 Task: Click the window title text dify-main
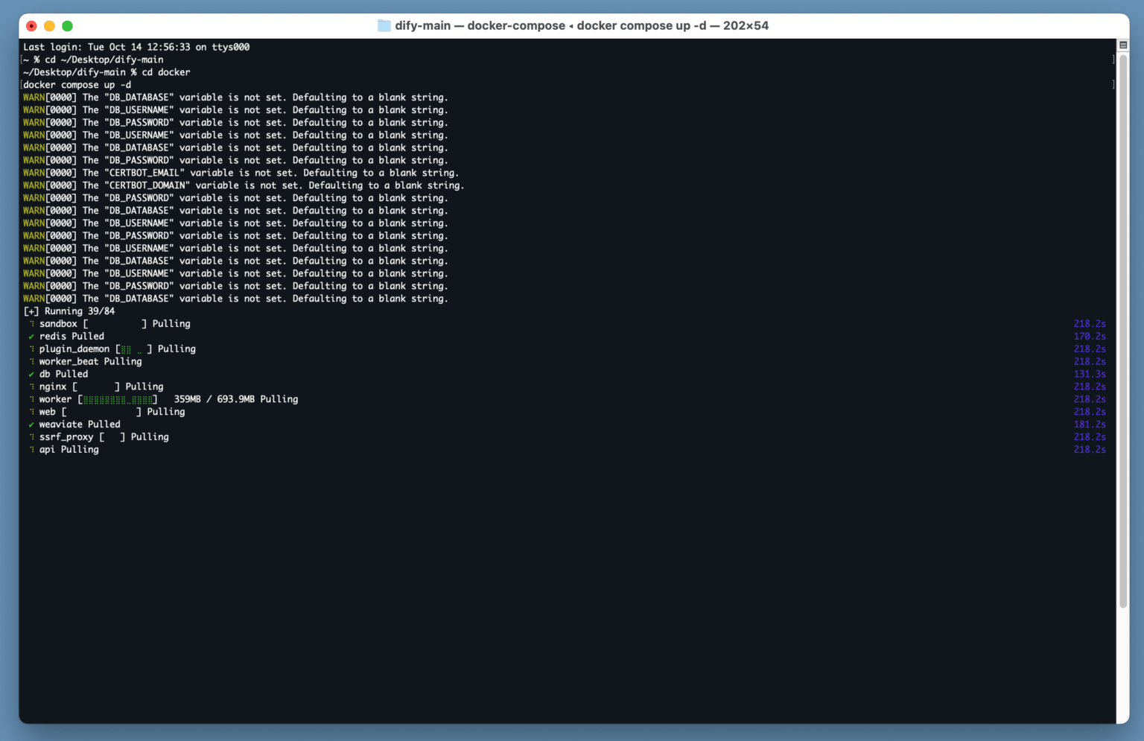point(422,26)
